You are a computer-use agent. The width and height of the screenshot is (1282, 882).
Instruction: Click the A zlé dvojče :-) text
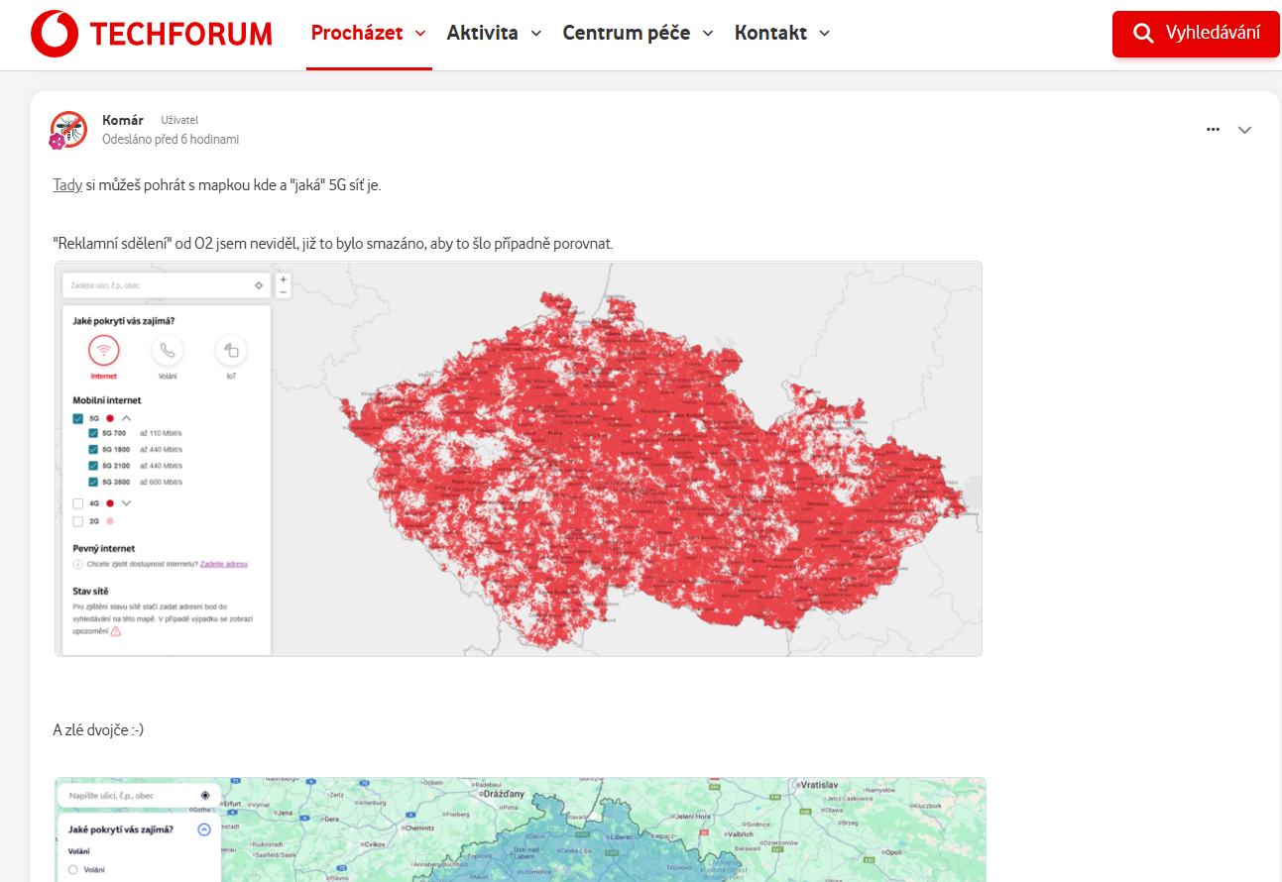tap(98, 729)
